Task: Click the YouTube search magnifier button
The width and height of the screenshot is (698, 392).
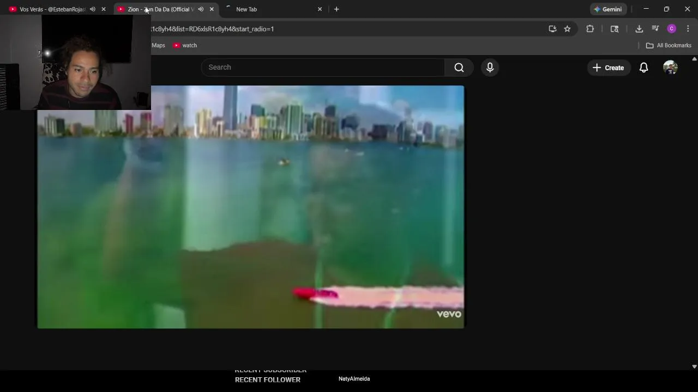Action: point(459,68)
